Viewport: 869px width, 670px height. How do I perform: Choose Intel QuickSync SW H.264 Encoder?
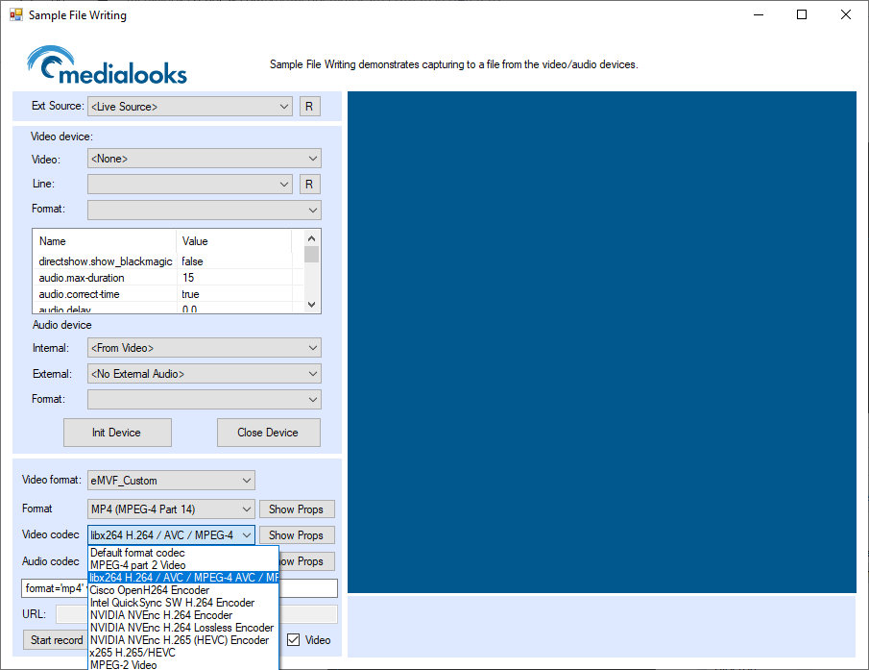[183, 603]
